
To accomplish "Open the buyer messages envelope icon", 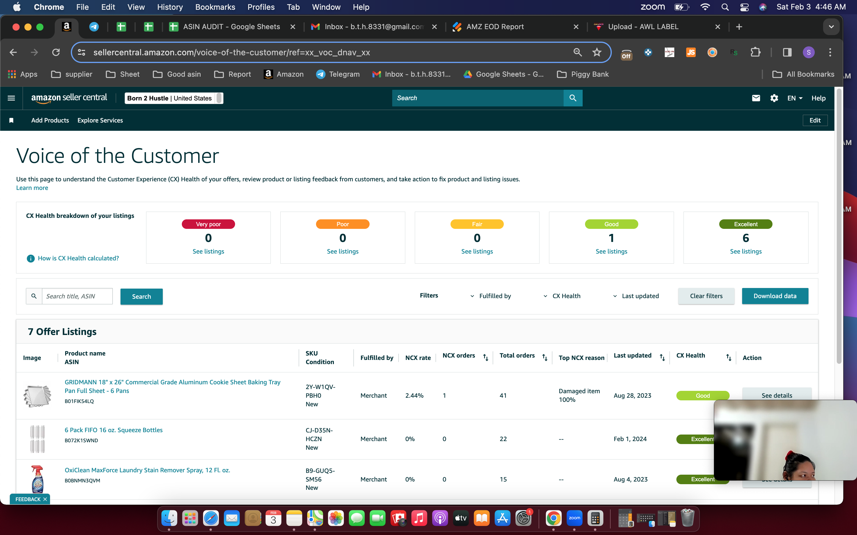I will point(756,98).
